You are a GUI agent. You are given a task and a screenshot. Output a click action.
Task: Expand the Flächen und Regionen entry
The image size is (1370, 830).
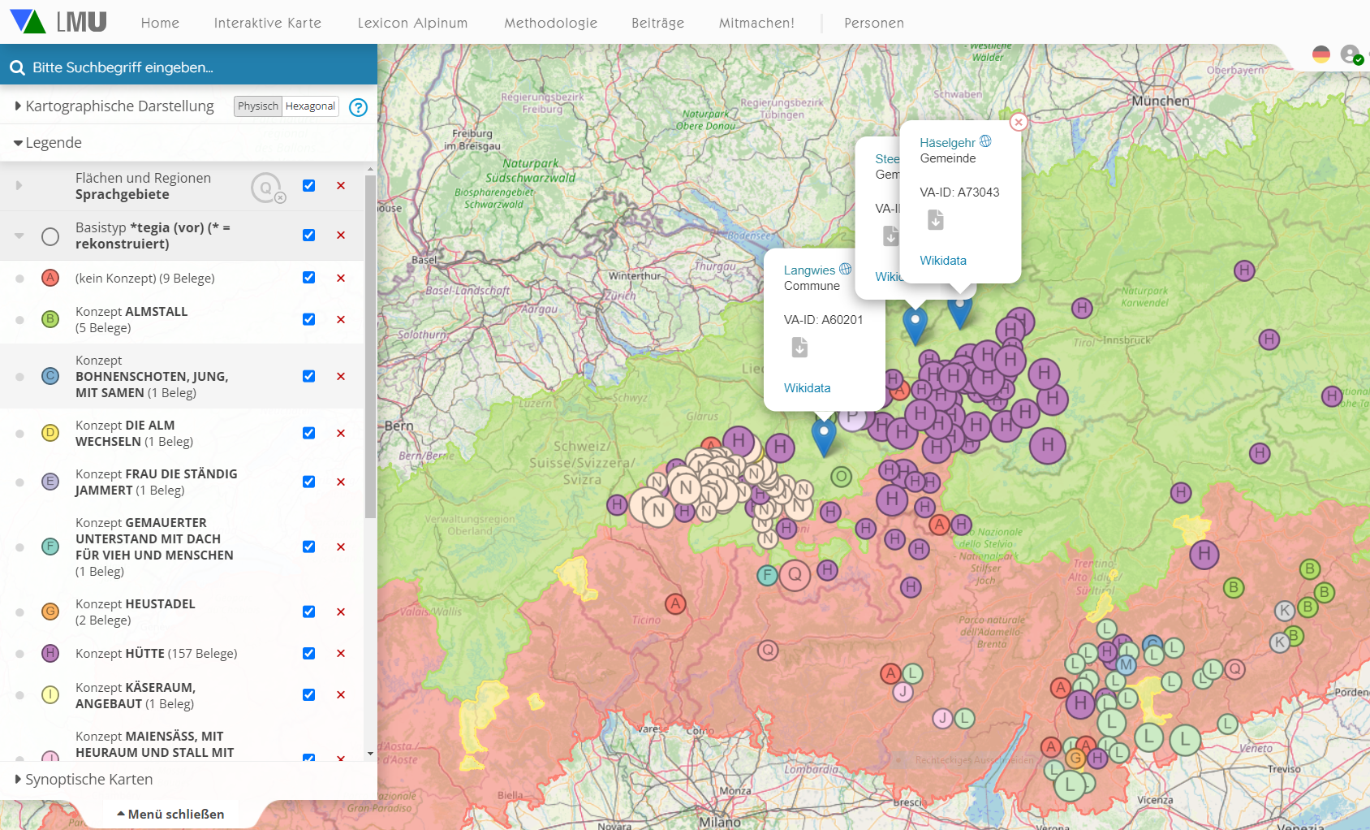19,186
